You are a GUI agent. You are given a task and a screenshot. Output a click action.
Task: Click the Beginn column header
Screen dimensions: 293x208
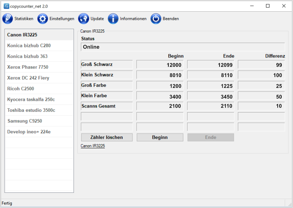click(x=176, y=56)
